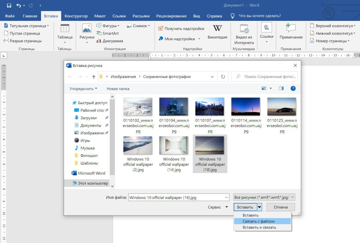Viewport: 360px width, 243px height.
Task: Click the Comment (Примечание) icon
Action: point(291,28)
